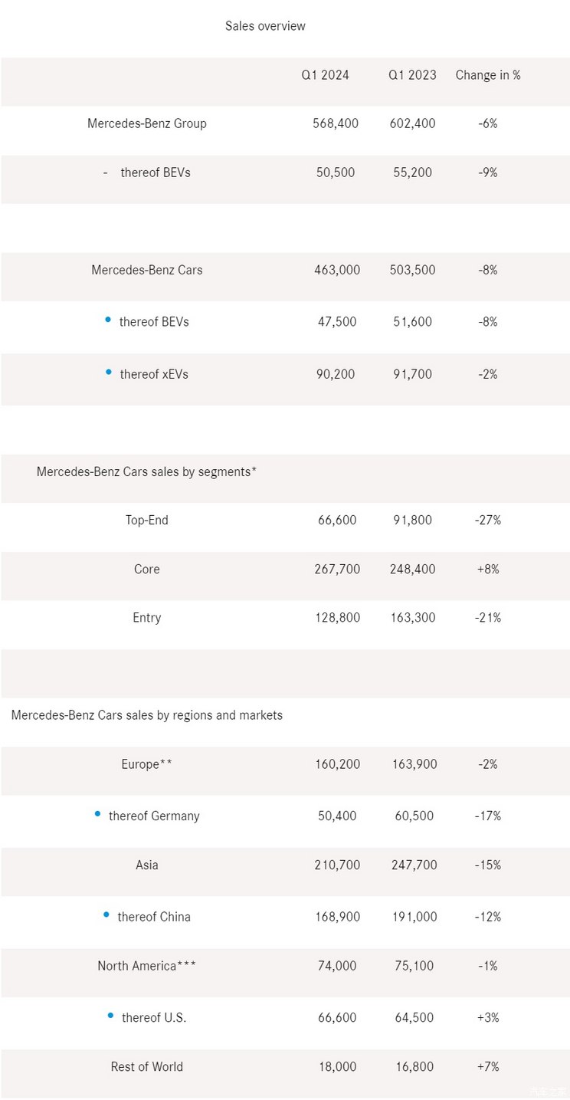Click the Core segment Q1 2024 value 267,700

[x=337, y=569]
